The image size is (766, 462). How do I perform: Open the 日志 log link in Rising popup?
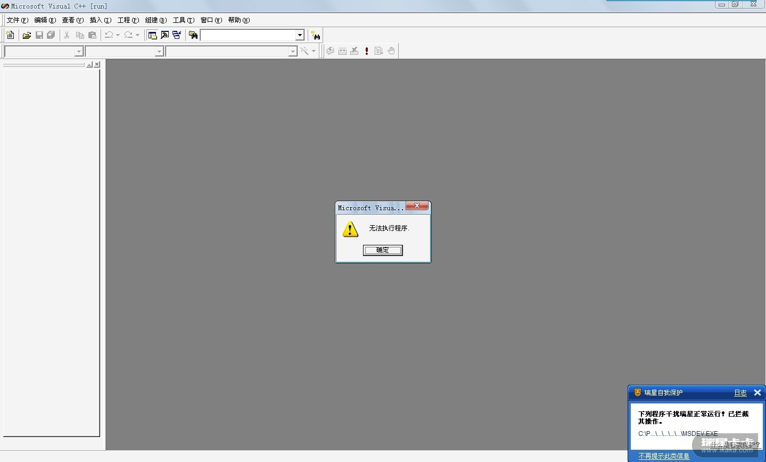tap(740, 393)
